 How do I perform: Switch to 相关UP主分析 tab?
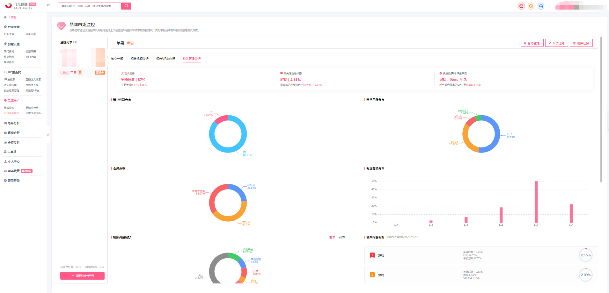point(165,59)
